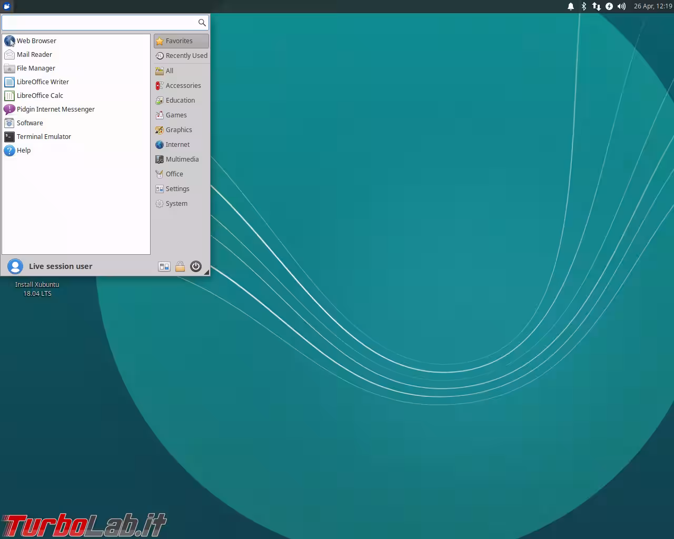Open the Multimedia category

pyautogui.click(x=182, y=159)
